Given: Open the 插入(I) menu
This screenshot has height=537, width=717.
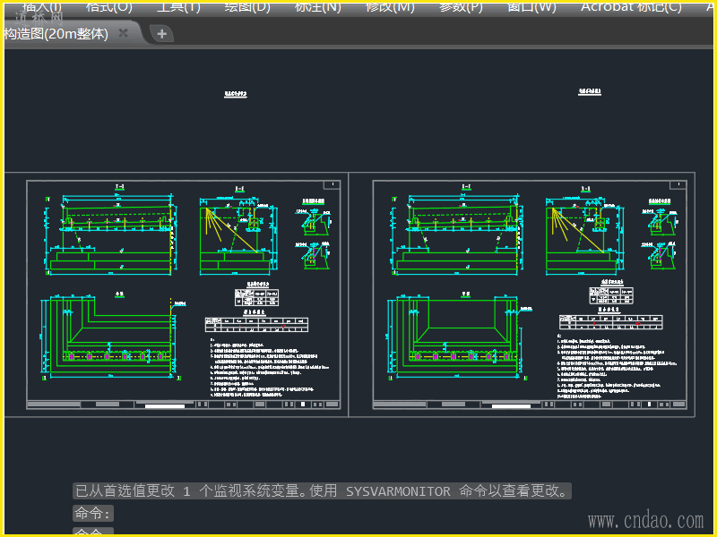Looking at the screenshot, I should [41, 6].
